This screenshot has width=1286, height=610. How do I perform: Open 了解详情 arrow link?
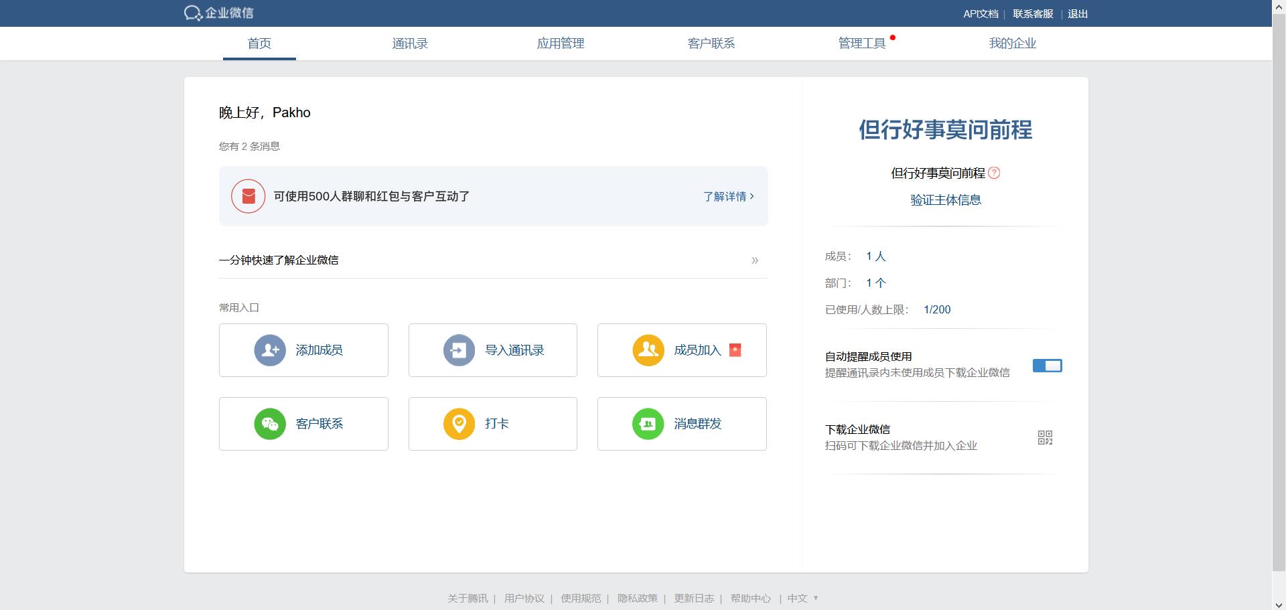729,196
